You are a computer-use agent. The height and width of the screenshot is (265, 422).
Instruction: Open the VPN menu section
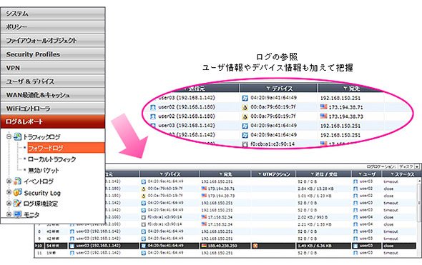click(53, 68)
